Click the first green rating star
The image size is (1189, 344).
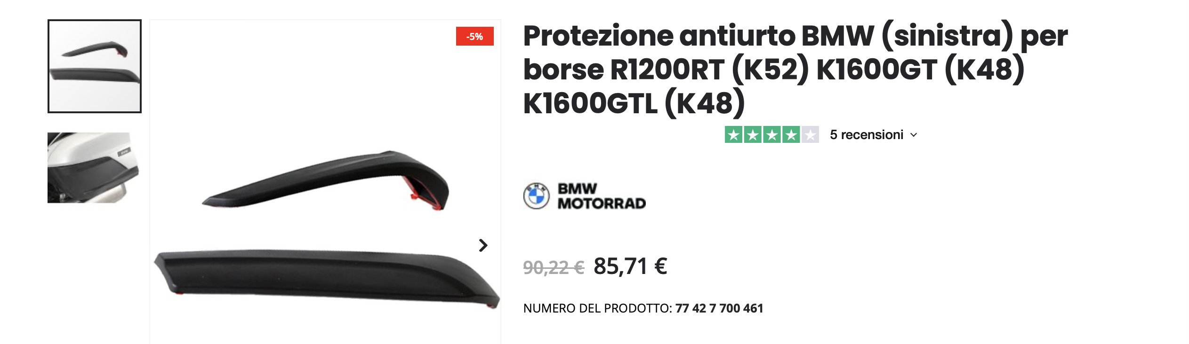point(733,135)
